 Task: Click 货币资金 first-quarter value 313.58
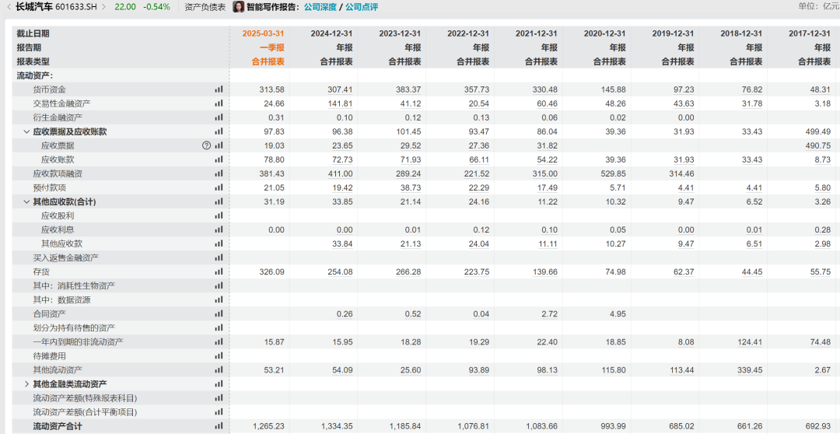coord(271,89)
